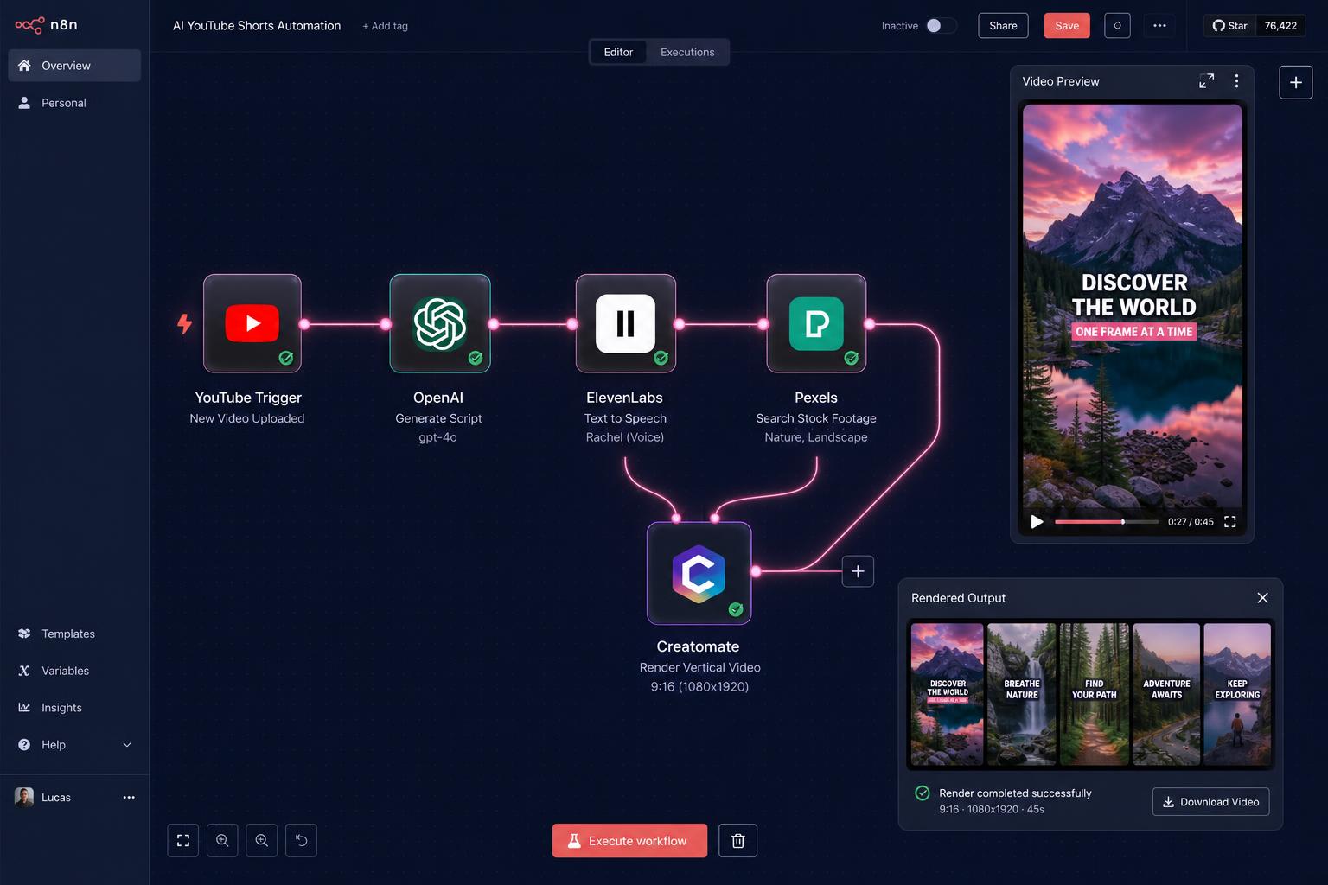This screenshot has width=1328, height=885.
Task: Open Lucas user options ellipsis
Action: pos(129,798)
